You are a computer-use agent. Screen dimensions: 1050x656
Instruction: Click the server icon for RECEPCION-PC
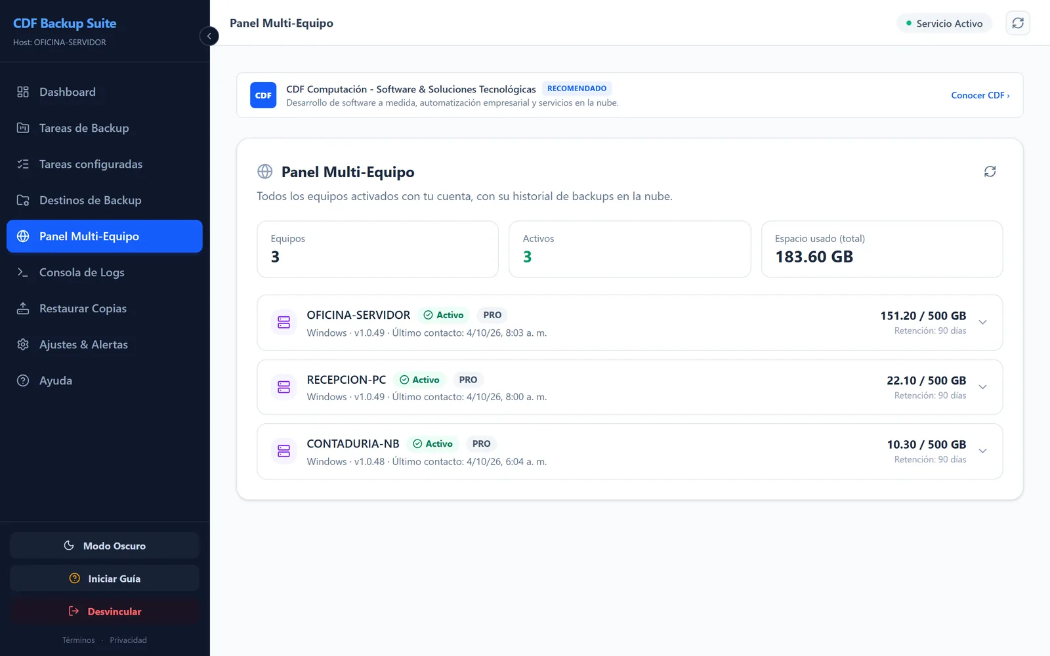tap(283, 387)
